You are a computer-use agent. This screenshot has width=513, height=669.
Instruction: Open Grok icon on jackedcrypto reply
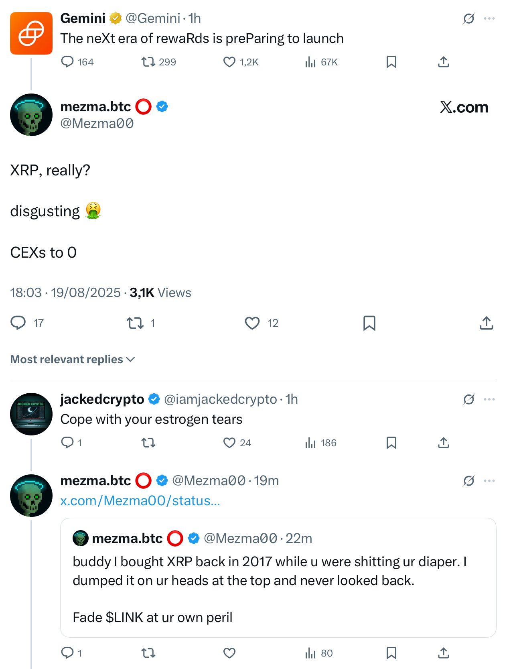(468, 399)
